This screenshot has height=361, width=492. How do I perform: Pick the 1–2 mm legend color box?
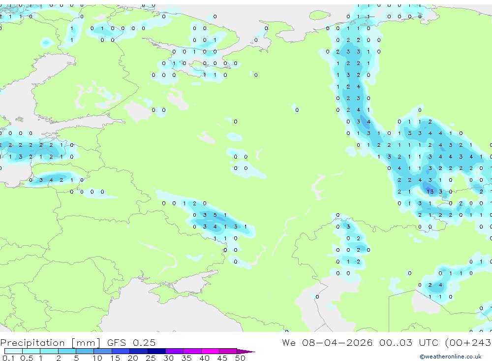pos(49,351)
